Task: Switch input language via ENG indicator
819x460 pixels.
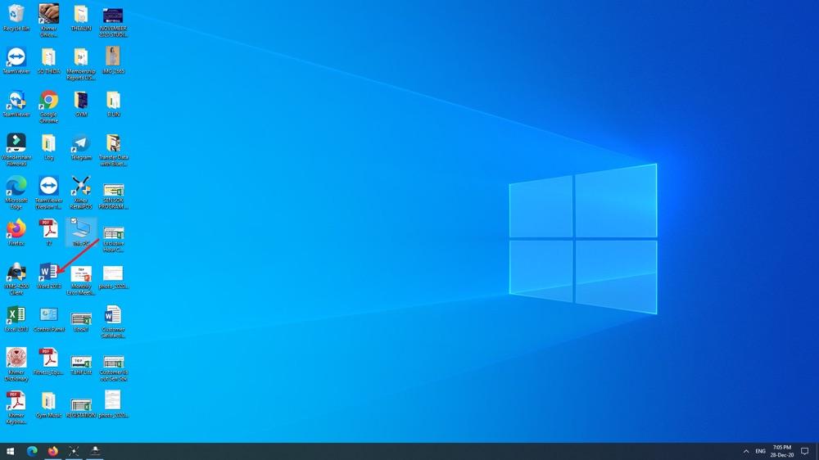Action: 760,451
